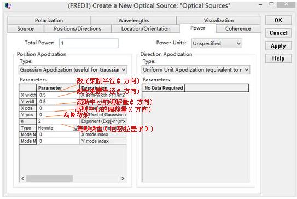Click the OK button
This screenshot has height=199, width=297.
278,20
